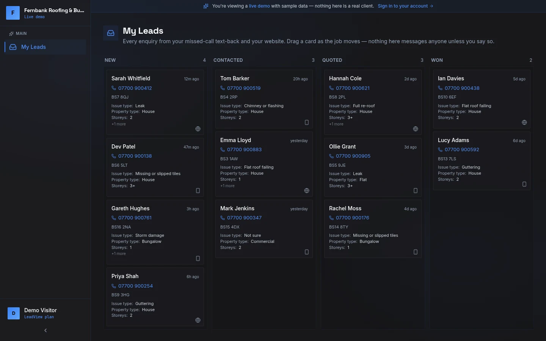Screen dimensions: 546x341
Task: Click the Fernbank Roofing 'F' logo avatar
Action: pos(13,13)
